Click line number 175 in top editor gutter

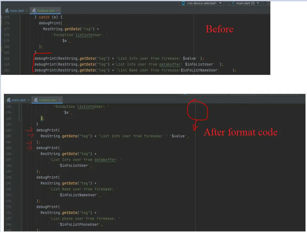click(7, 17)
